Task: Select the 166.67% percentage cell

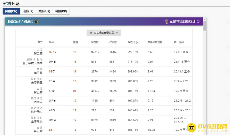Action: coord(133,110)
